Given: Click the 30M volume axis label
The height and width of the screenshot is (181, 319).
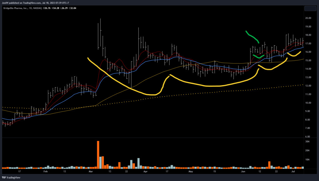Looking at the screenshot, I should pyautogui.click(x=307, y=142).
